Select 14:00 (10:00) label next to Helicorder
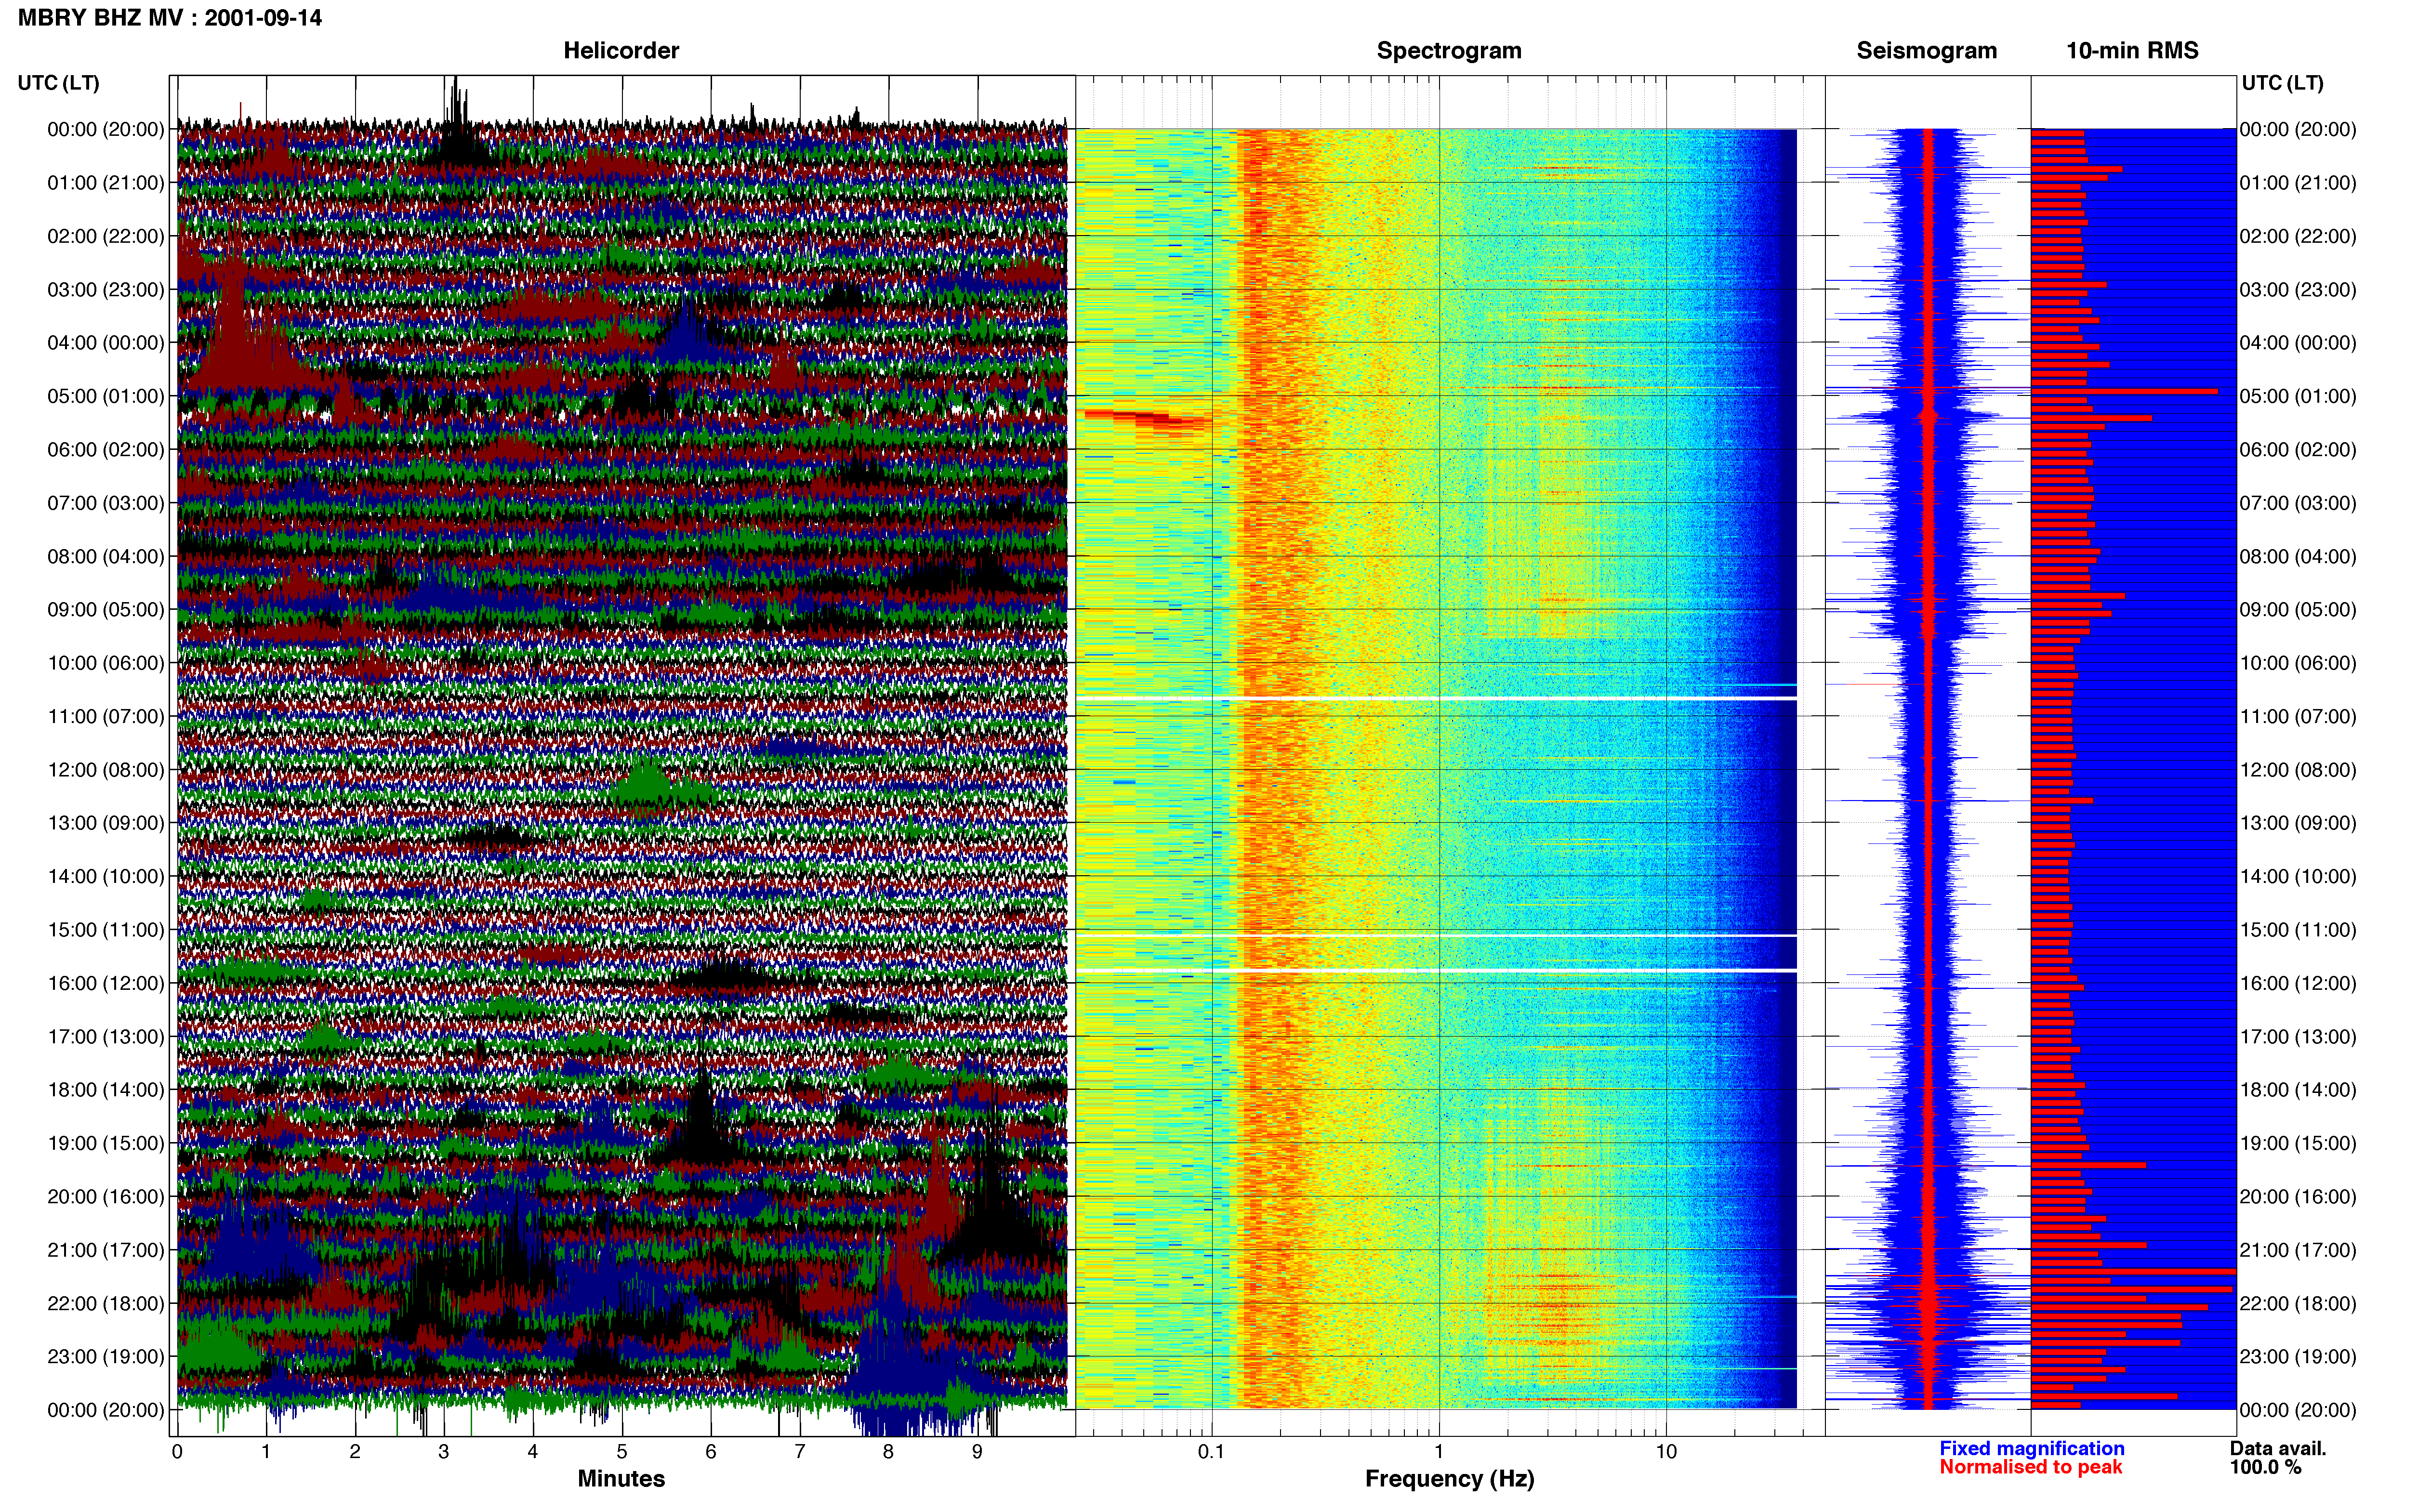The width and height of the screenshot is (2418, 1512). click(106, 877)
